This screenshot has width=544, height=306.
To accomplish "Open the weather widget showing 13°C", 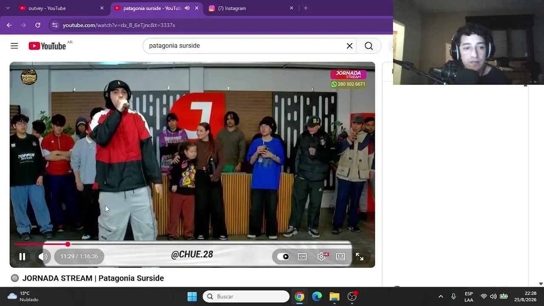I will pyautogui.click(x=23, y=297).
